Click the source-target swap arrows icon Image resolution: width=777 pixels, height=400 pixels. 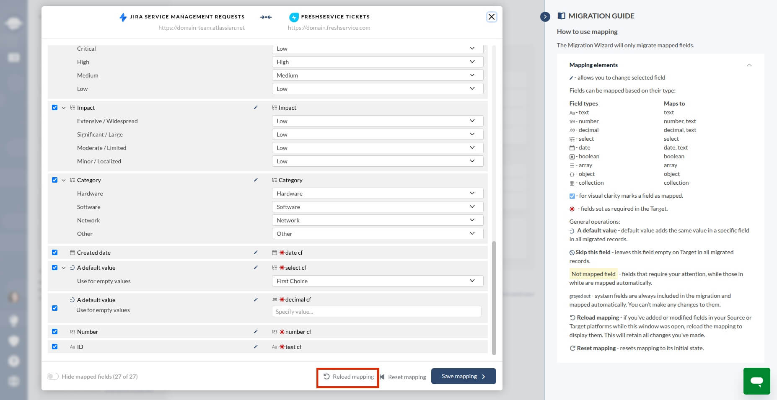[x=266, y=17]
